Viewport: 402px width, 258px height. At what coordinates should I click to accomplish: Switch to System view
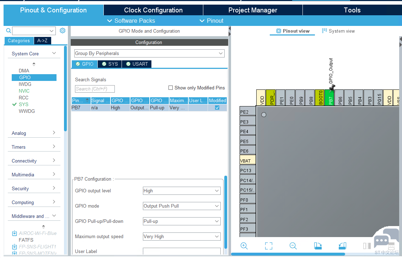(x=338, y=31)
